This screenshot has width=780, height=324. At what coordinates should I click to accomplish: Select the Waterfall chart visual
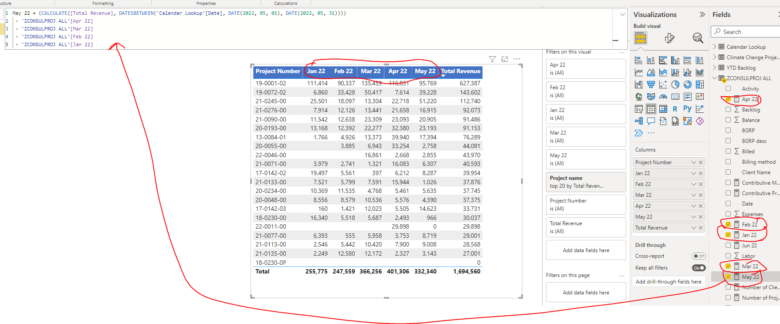[x=639, y=84]
